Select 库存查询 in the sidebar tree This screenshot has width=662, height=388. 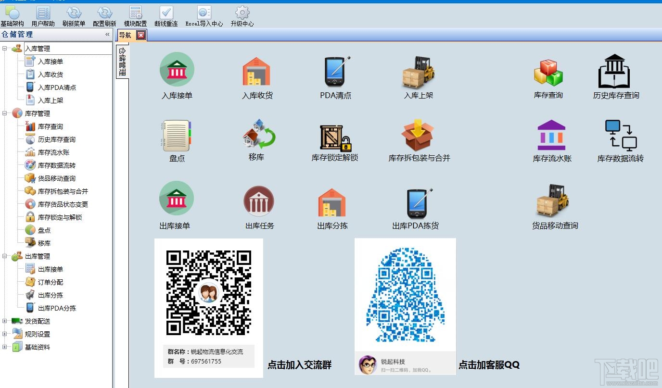(x=51, y=126)
